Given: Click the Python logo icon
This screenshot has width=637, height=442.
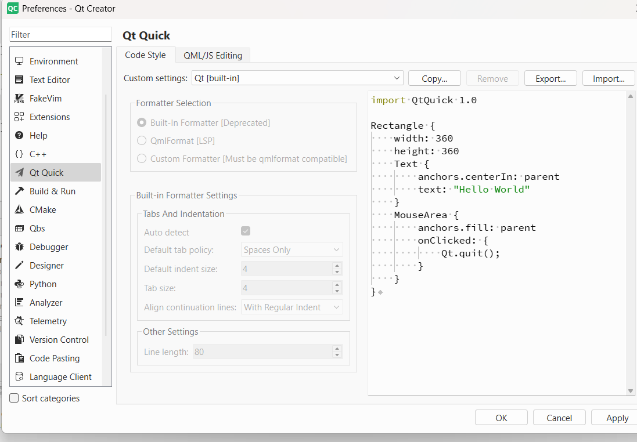Looking at the screenshot, I should [x=19, y=284].
